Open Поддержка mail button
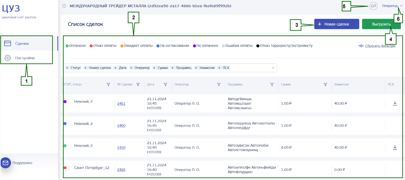This screenshot has height=180, width=405. coord(6,162)
